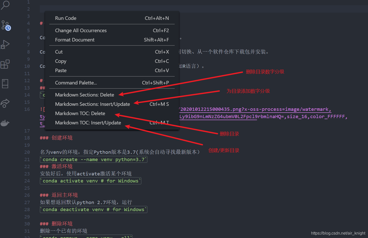Choose Format Document

coord(75,40)
